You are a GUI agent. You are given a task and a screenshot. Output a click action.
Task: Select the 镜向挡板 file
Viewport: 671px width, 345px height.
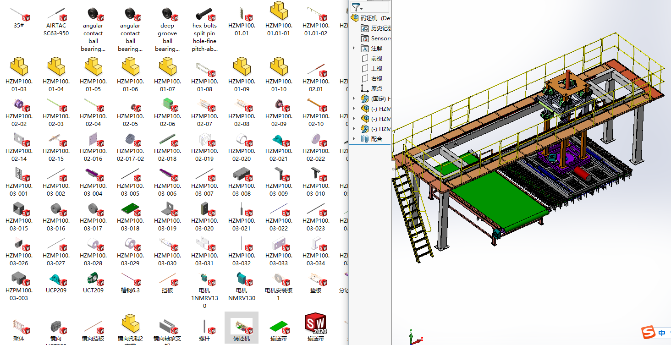93,330
